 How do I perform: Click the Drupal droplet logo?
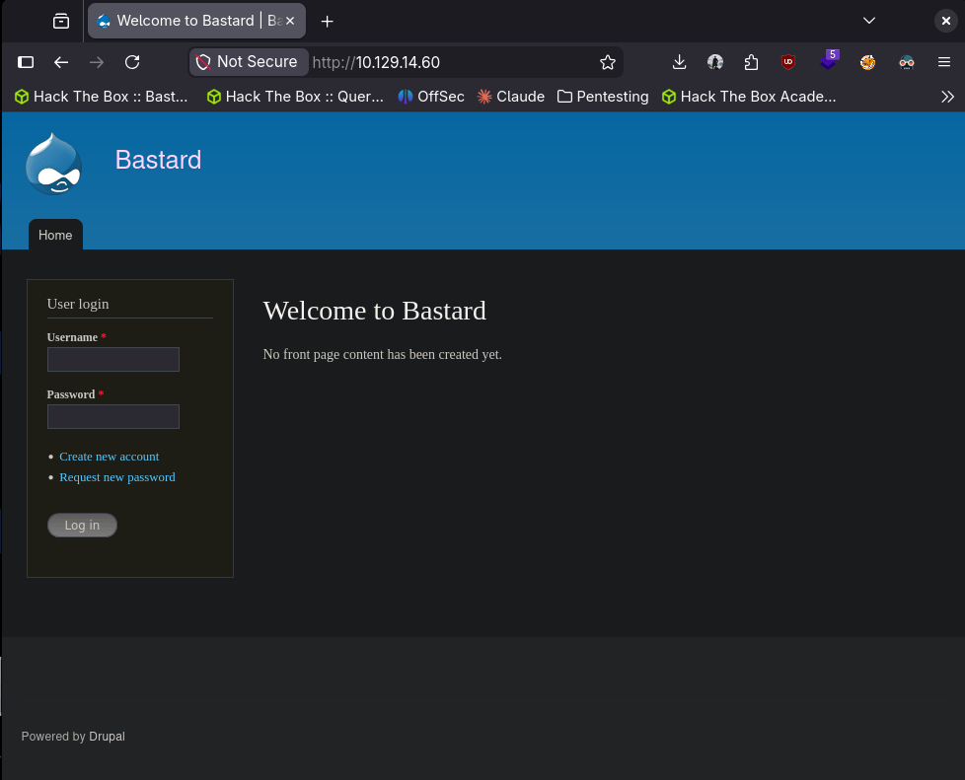[53, 163]
